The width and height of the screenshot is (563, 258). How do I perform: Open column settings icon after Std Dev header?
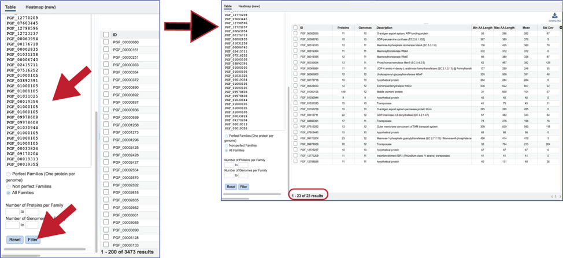[561, 28]
